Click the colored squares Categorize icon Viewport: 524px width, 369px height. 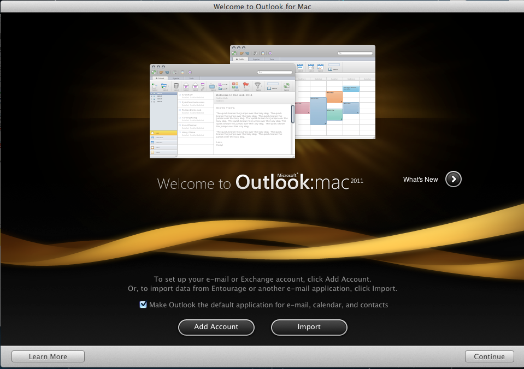coord(235,86)
